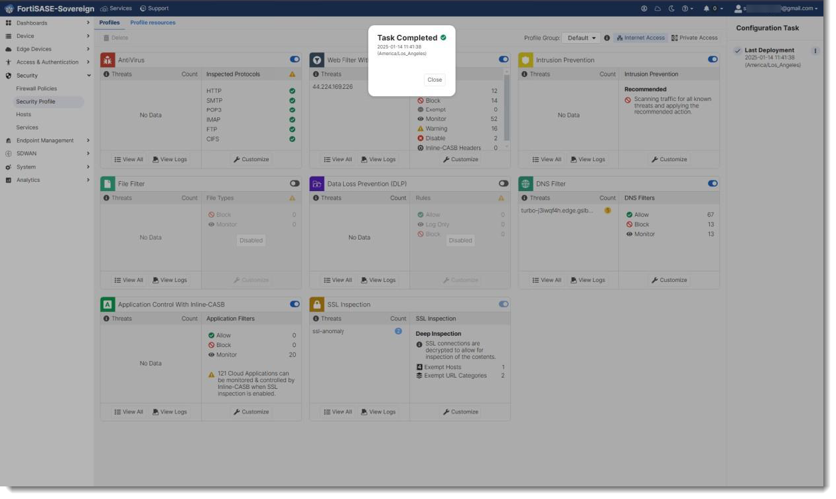Customize the Intrusion Prevention profile
This screenshot has height=499, width=836.
[x=669, y=159]
